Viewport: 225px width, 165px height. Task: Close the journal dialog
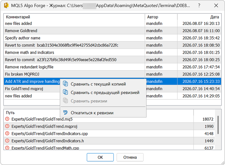216,5
